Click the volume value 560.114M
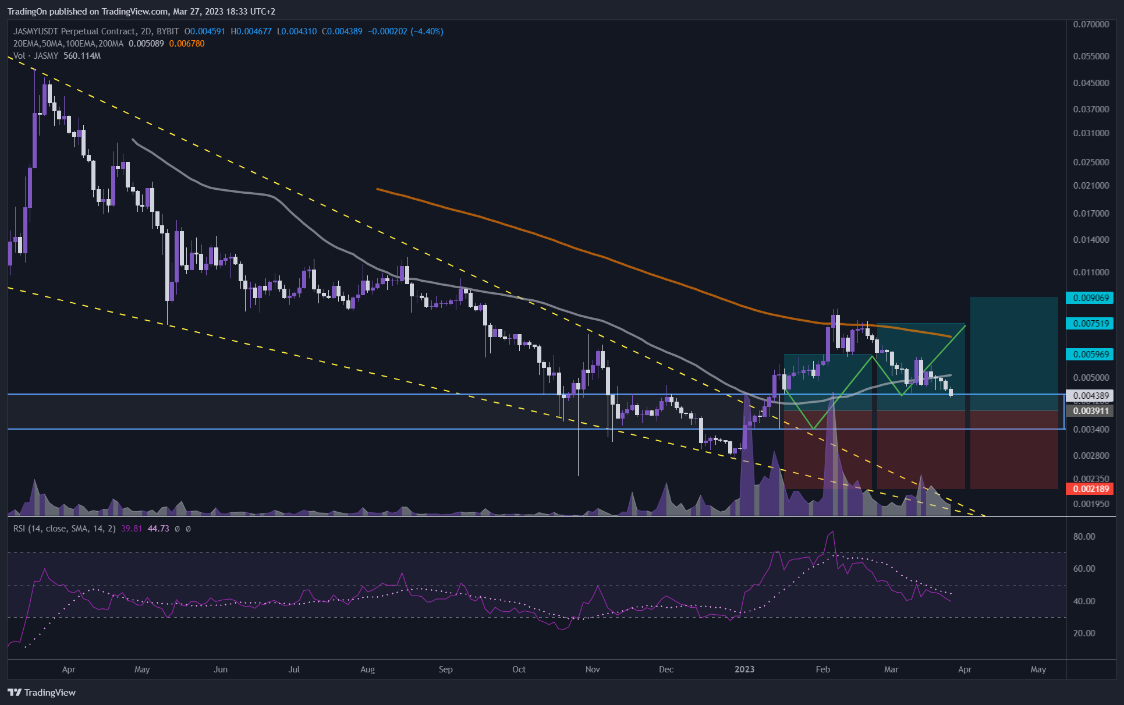The height and width of the screenshot is (705, 1124). tap(82, 56)
